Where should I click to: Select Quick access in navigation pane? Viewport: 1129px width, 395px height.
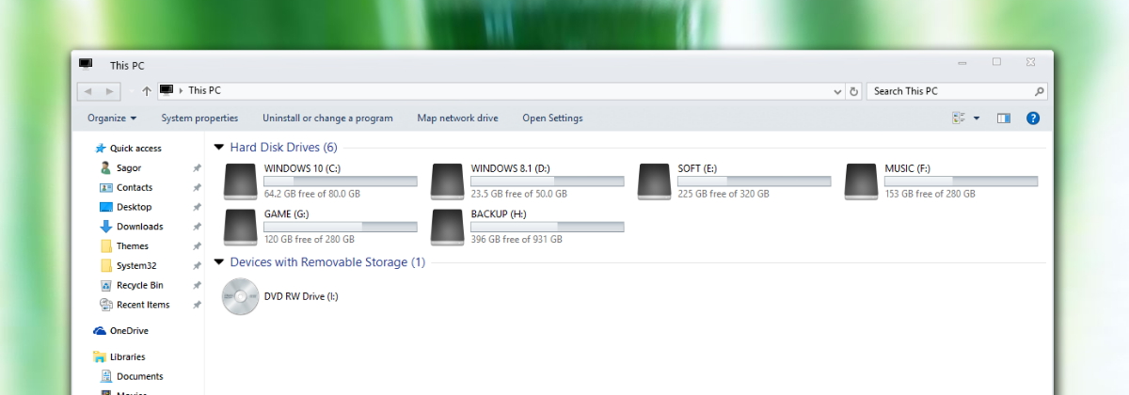(x=135, y=149)
